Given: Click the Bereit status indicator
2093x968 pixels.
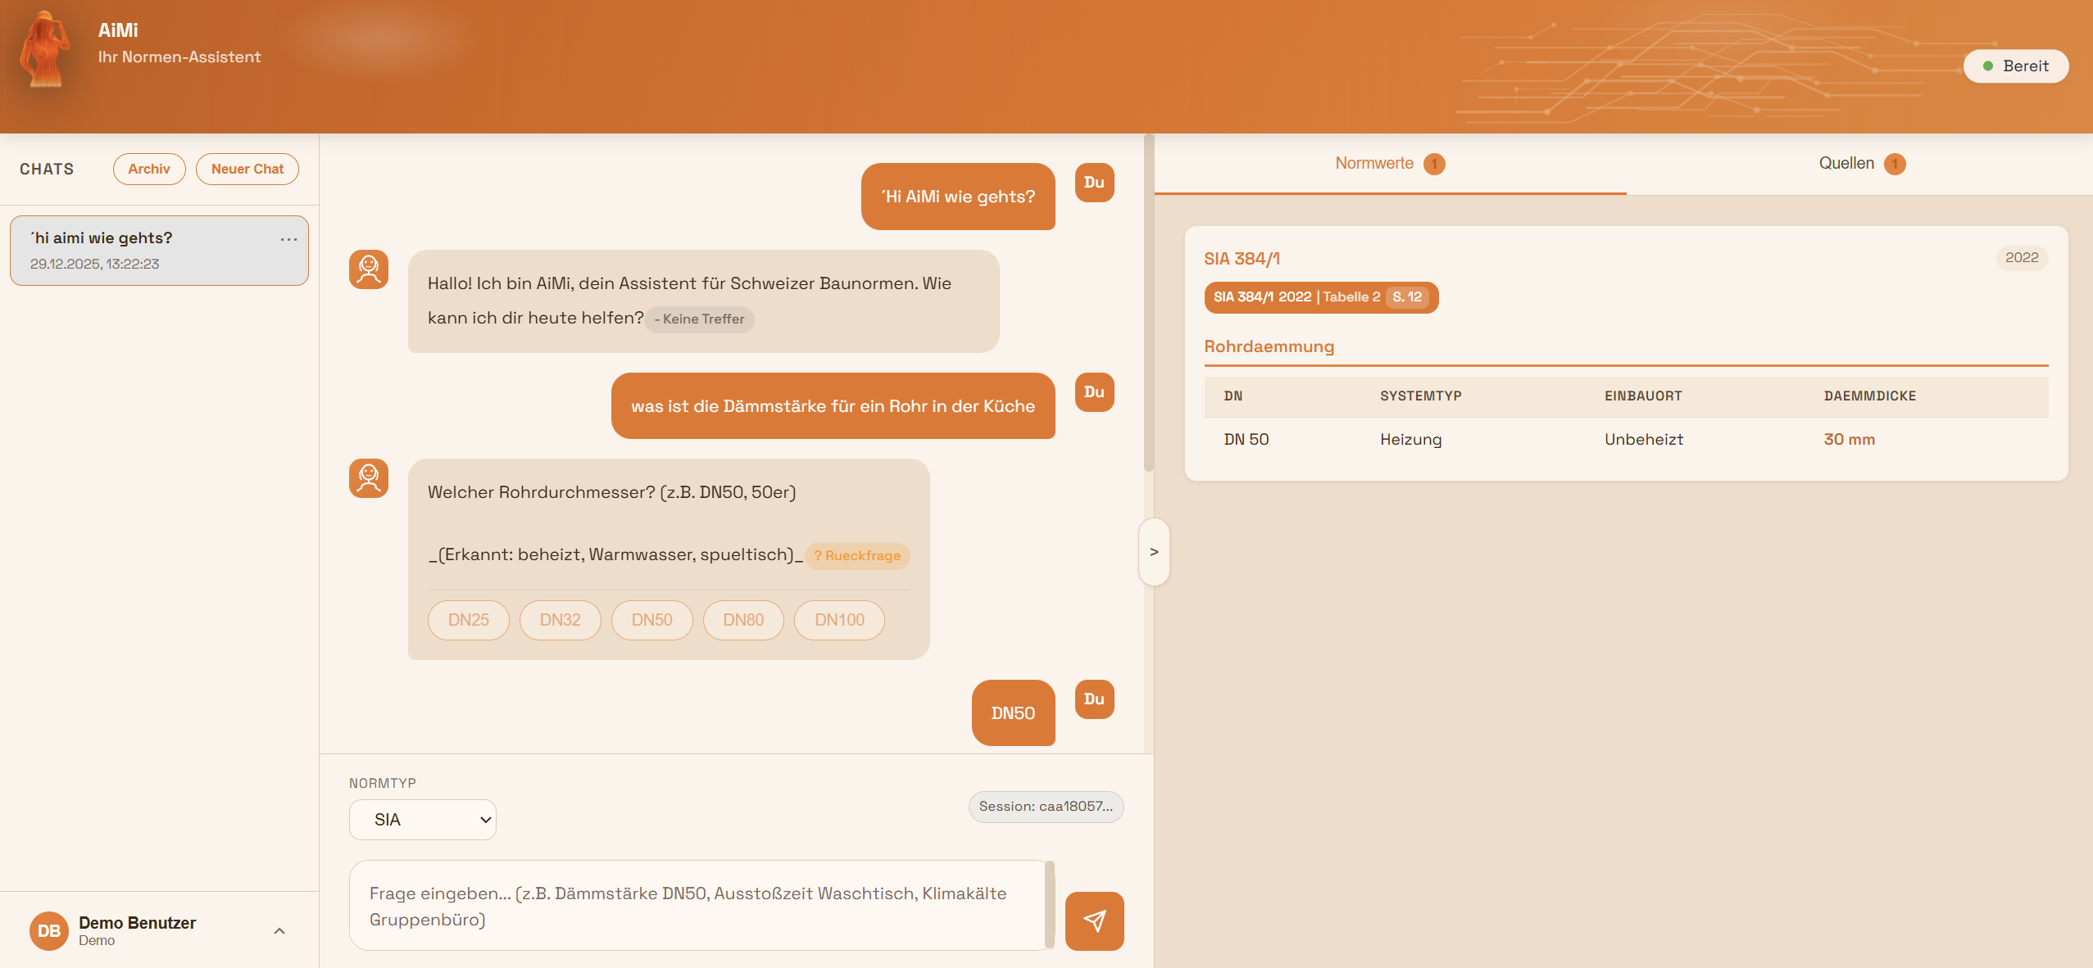Looking at the screenshot, I should [x=2015, y=66].
